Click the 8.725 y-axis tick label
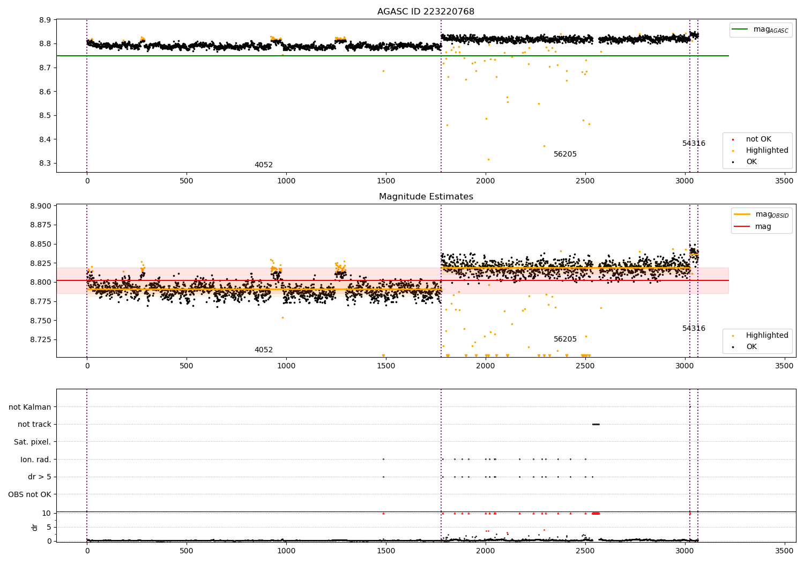Image resolution: width=804 pixels, height=563 pixels. point(40,340)
